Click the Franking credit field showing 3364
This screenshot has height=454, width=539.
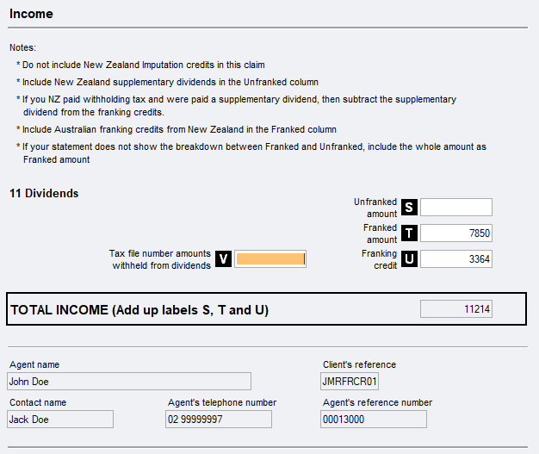[x=455, y=259]
